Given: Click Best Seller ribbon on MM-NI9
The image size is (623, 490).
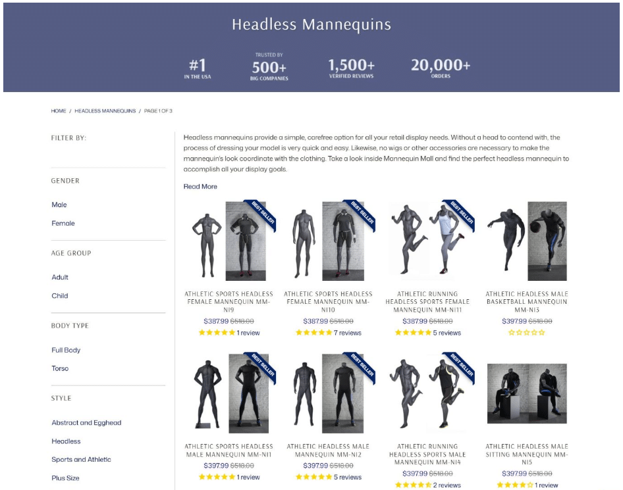Looking at the screenshot, I should click(263, 213).
